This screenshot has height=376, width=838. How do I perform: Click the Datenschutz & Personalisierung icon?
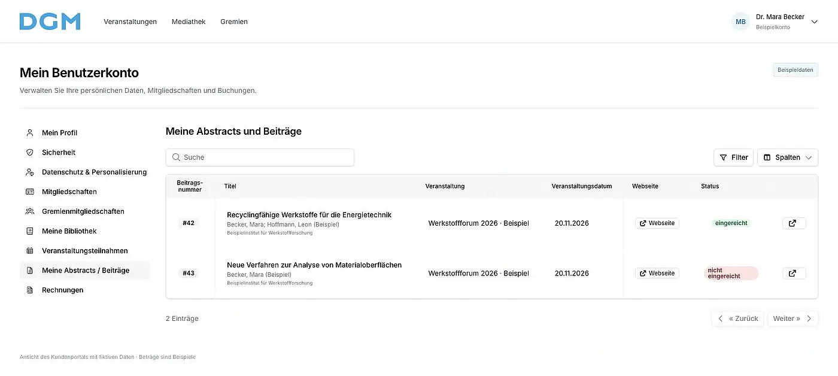tap(30, 172)
